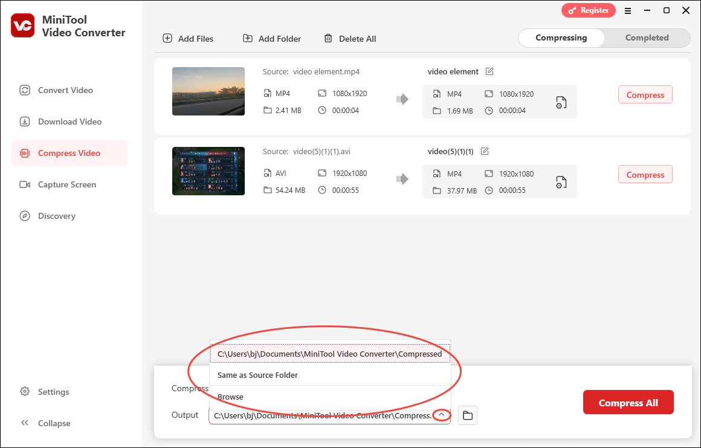Click the Delete All trash icon
701x448 pixels.
[x=328, y=39]
